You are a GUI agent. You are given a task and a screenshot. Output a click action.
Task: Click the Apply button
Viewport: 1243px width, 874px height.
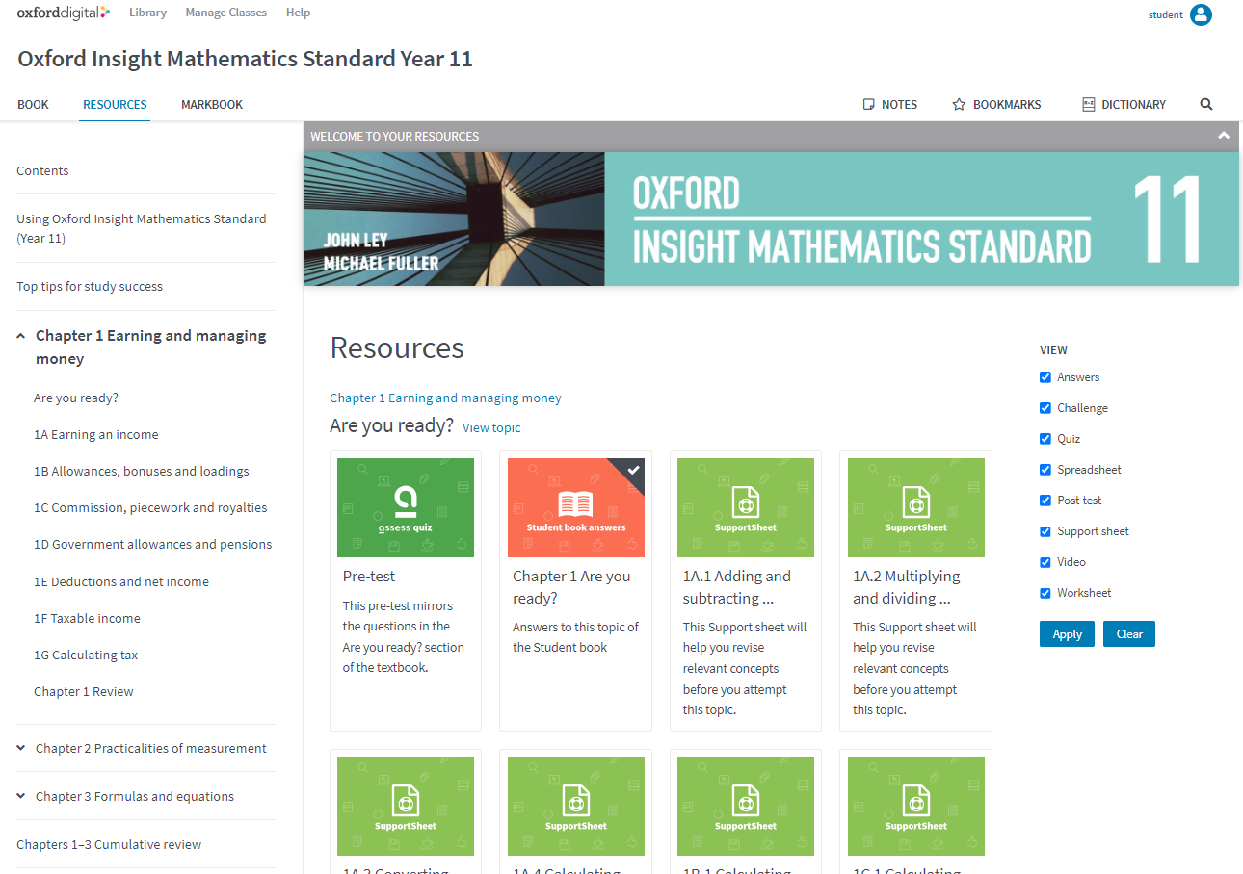1067,634
